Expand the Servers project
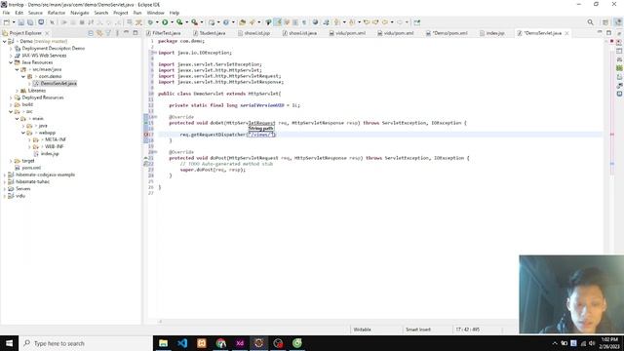Viewport: 624px width, 351px height. [x=4, y=189]
